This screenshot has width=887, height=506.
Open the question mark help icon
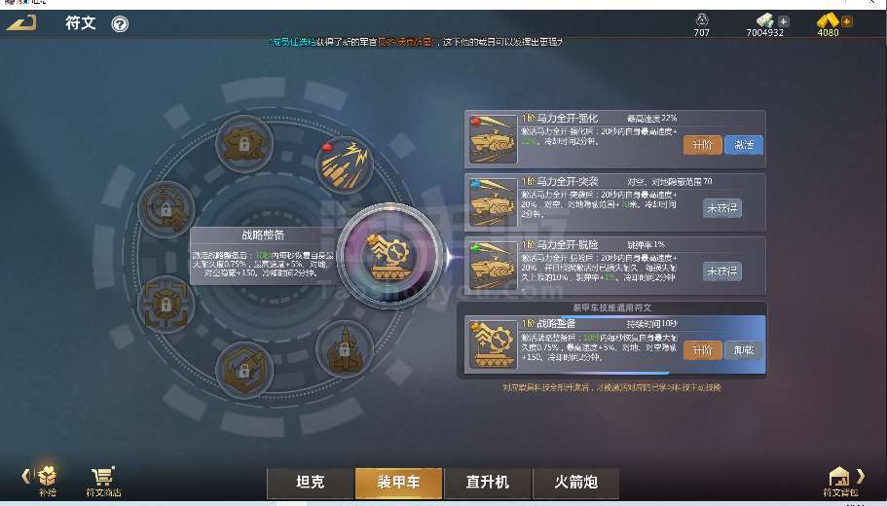tap(120, 23)
